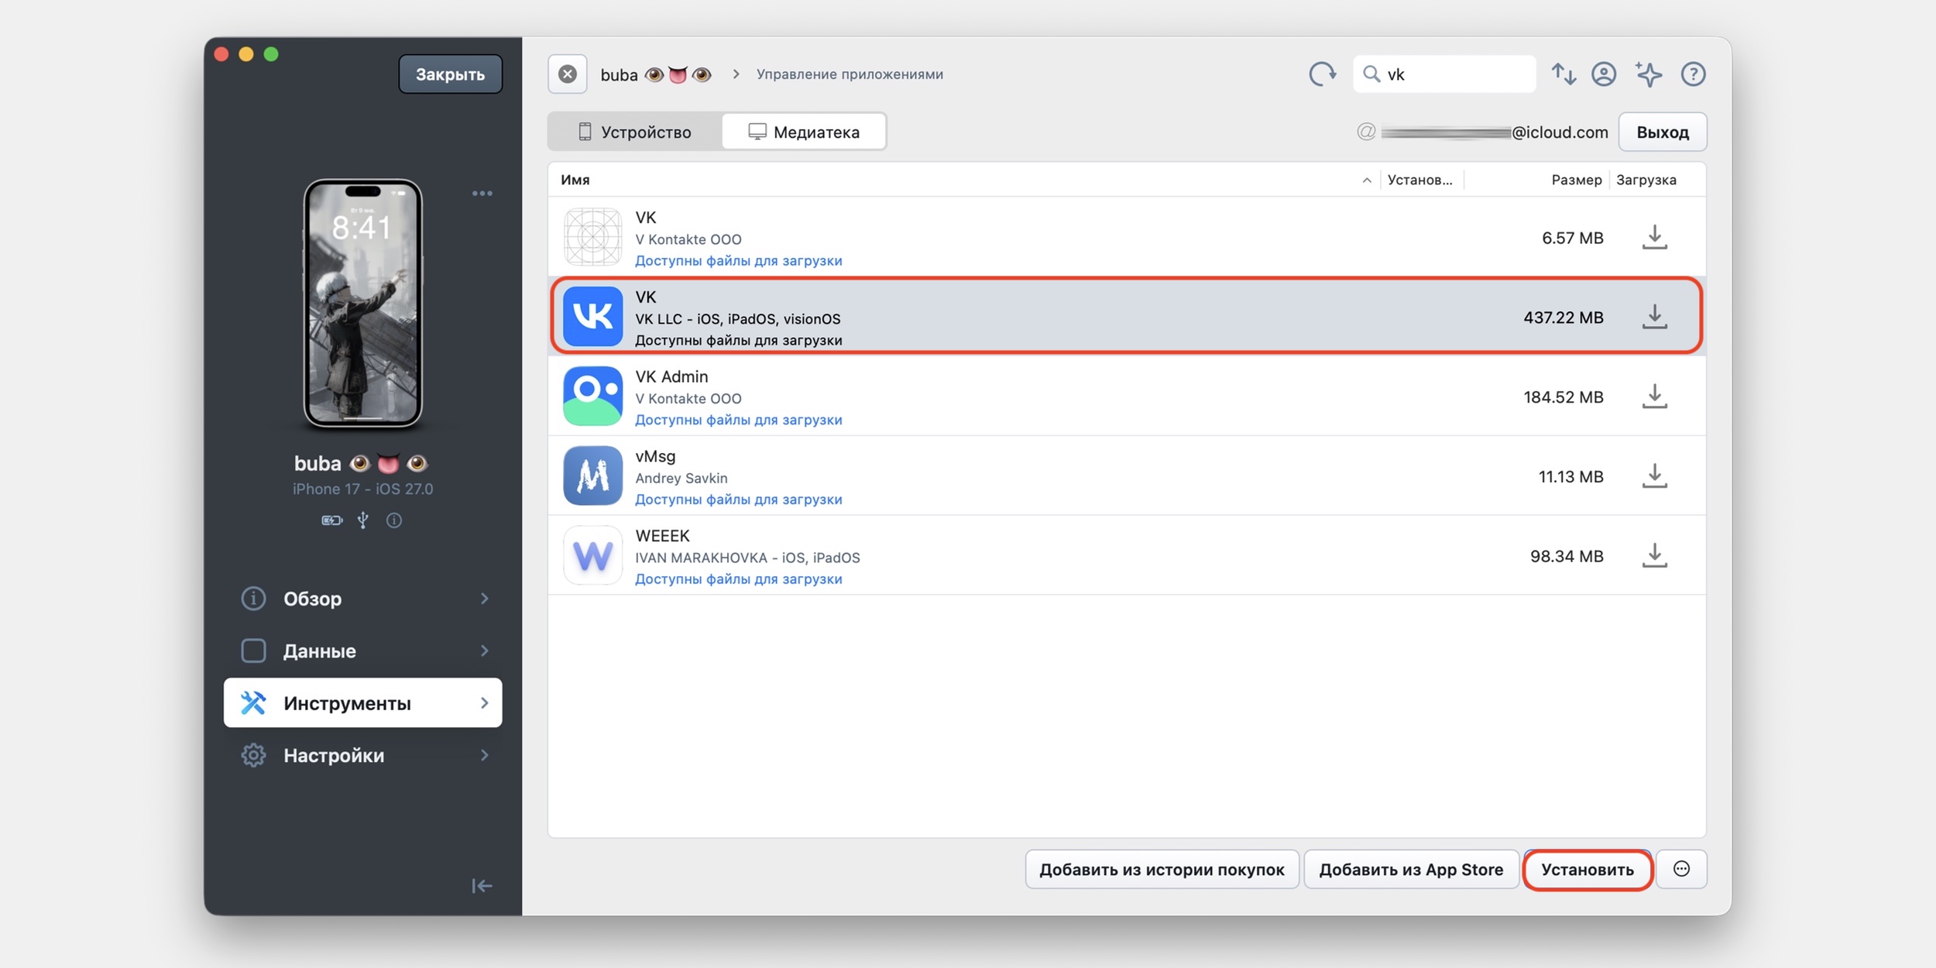Collapse the sidebar with the arrow icon
Screen dimensions: 1936x968
[482, 886]
